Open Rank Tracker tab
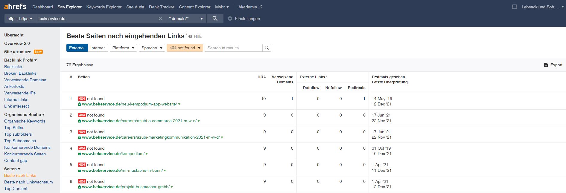Screen dimensions: 566x193 (162, 7)
